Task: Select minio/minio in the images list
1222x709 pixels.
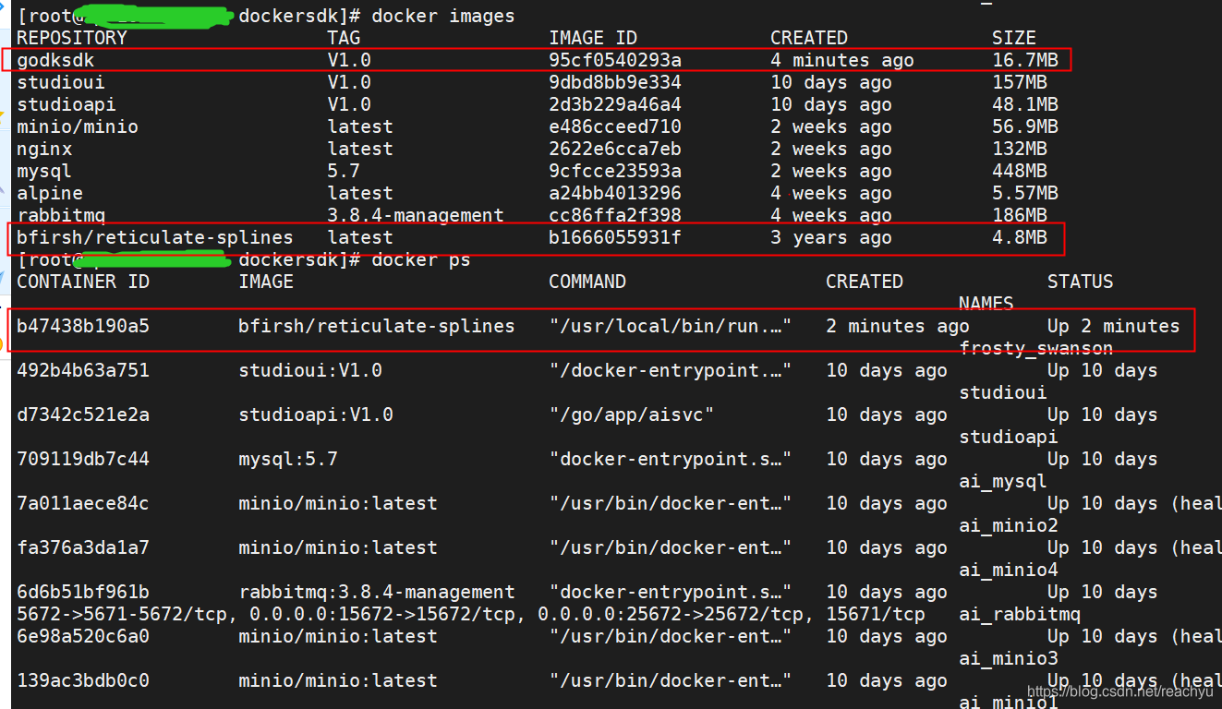Action: point(78,126)
